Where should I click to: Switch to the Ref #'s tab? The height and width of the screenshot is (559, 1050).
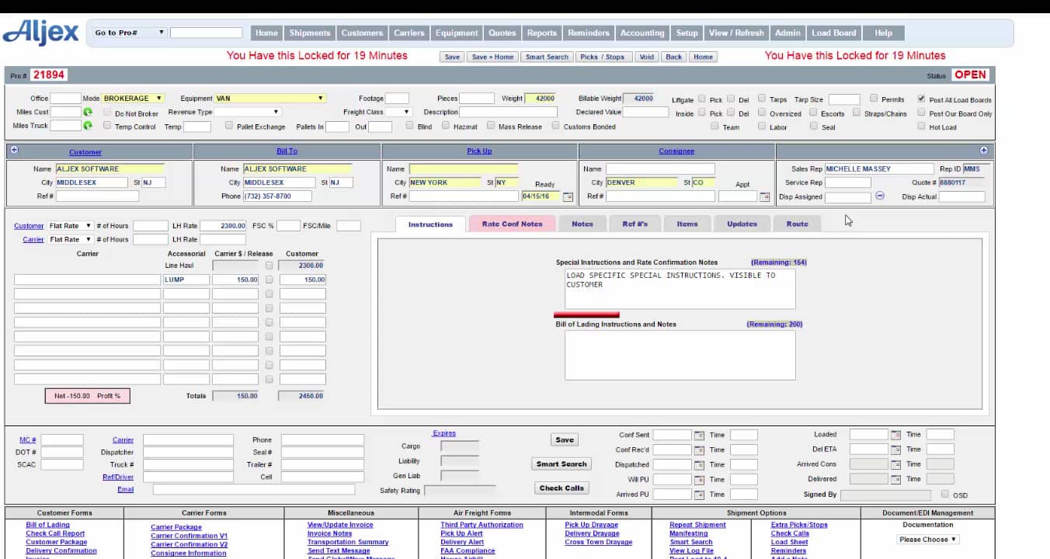635,224
